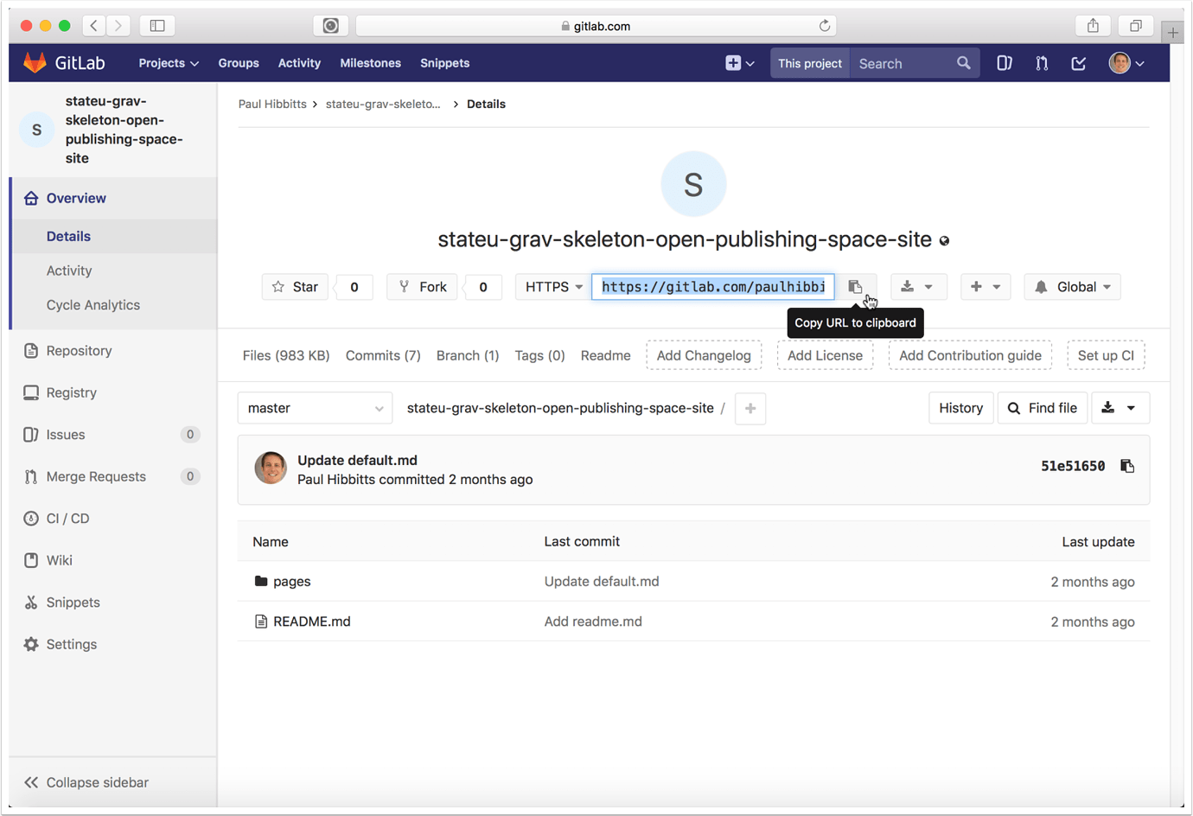The image size is (1193, 816).
Task: Click Add Changelog
Action: pyautogui.click(x=704, y=355)
